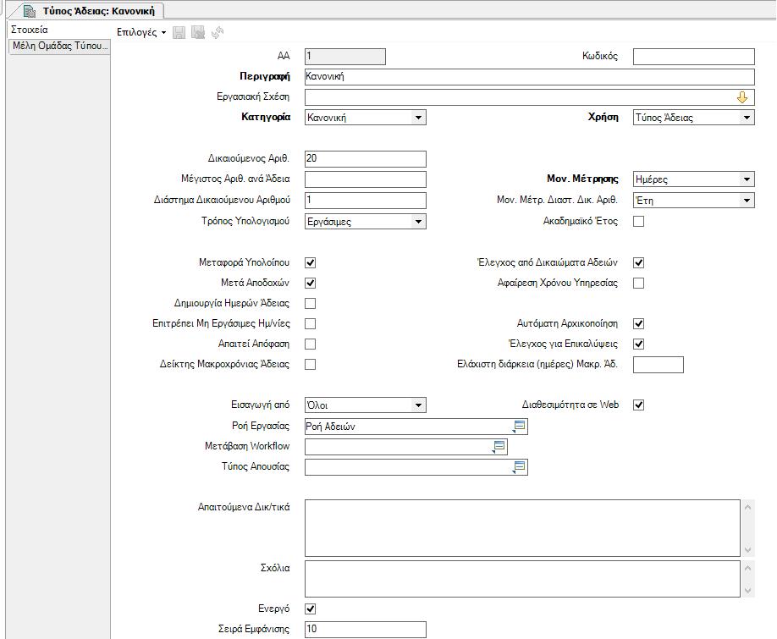Click the Μέγιστος Αριθ. ανά Άδεια field

pyautogui.click(x=365, y=179)
